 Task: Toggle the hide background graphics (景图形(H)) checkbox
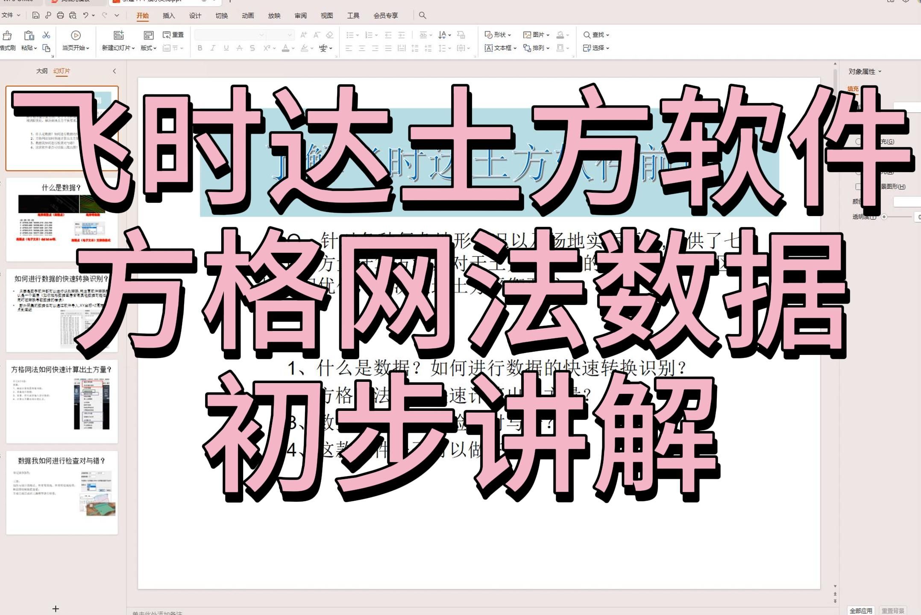coord(858,187)
